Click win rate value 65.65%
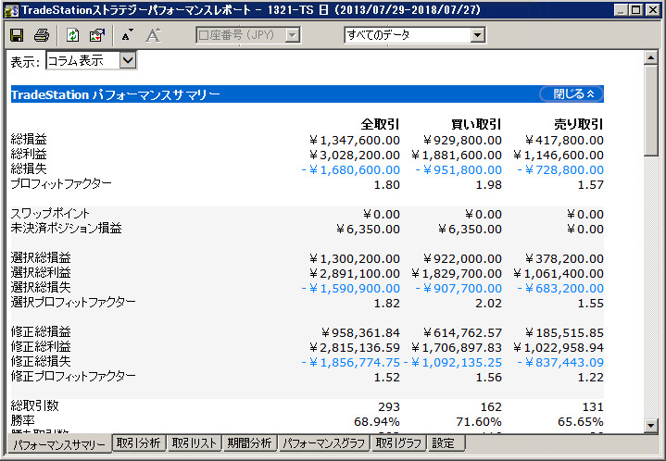This screenshot has width=666, height=461. [x=580, y=421]
